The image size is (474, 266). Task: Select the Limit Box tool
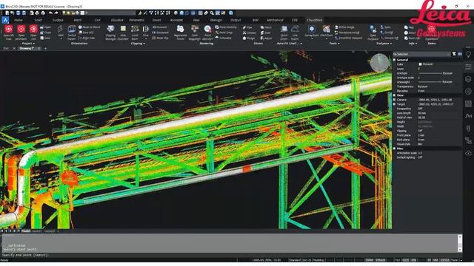click(x=135, y=33)
